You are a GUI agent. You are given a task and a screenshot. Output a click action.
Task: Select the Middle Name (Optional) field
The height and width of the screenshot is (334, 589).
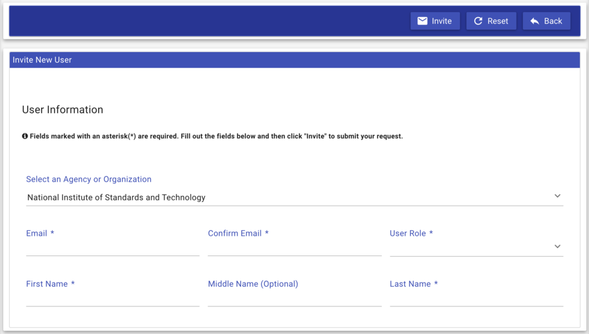pyautogui.click(x=294, y=298)
